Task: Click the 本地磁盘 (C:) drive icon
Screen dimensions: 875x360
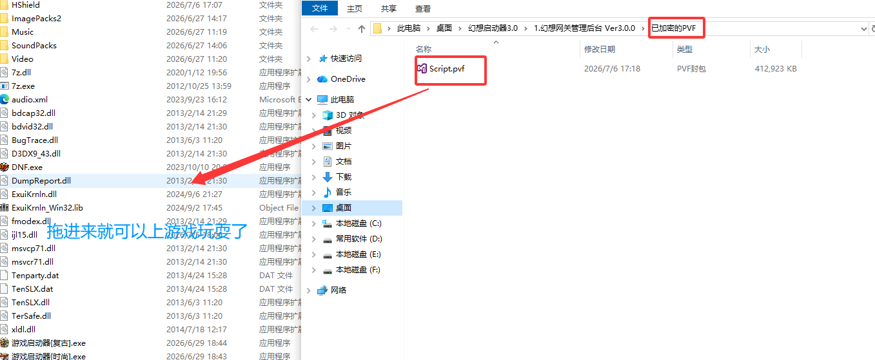Action: (x=328, y=223)
